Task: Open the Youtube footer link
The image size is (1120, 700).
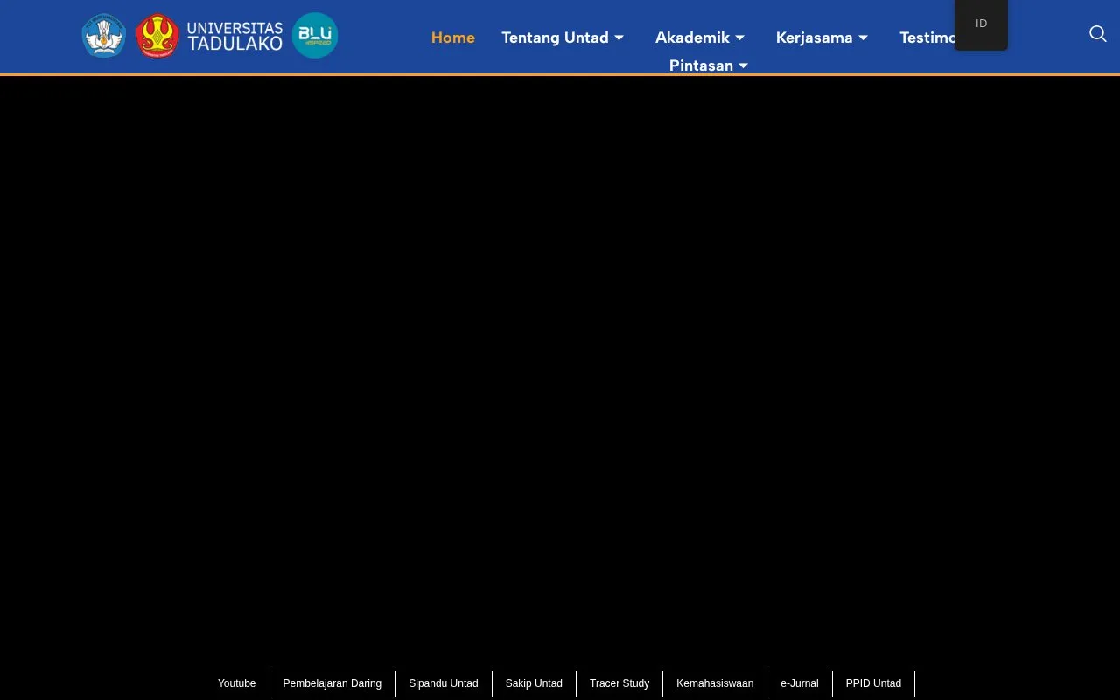Action: point(237,683)
